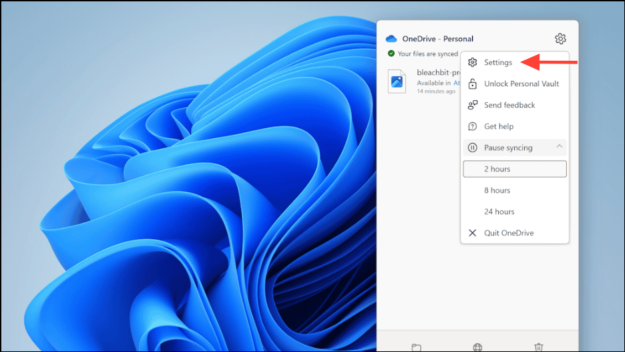Pause syncing for 8 hours

[x=515, y=190]
